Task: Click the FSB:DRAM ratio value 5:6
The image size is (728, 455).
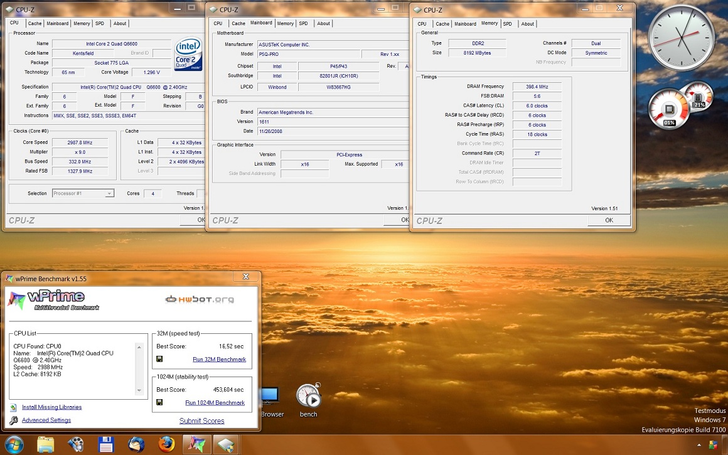Action: pos(537,96)
